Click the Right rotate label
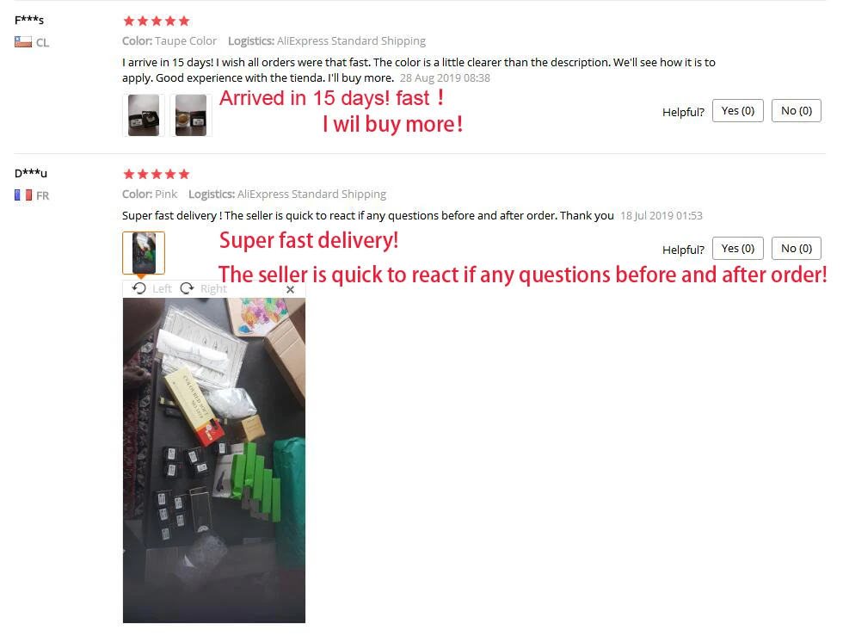 213,289
